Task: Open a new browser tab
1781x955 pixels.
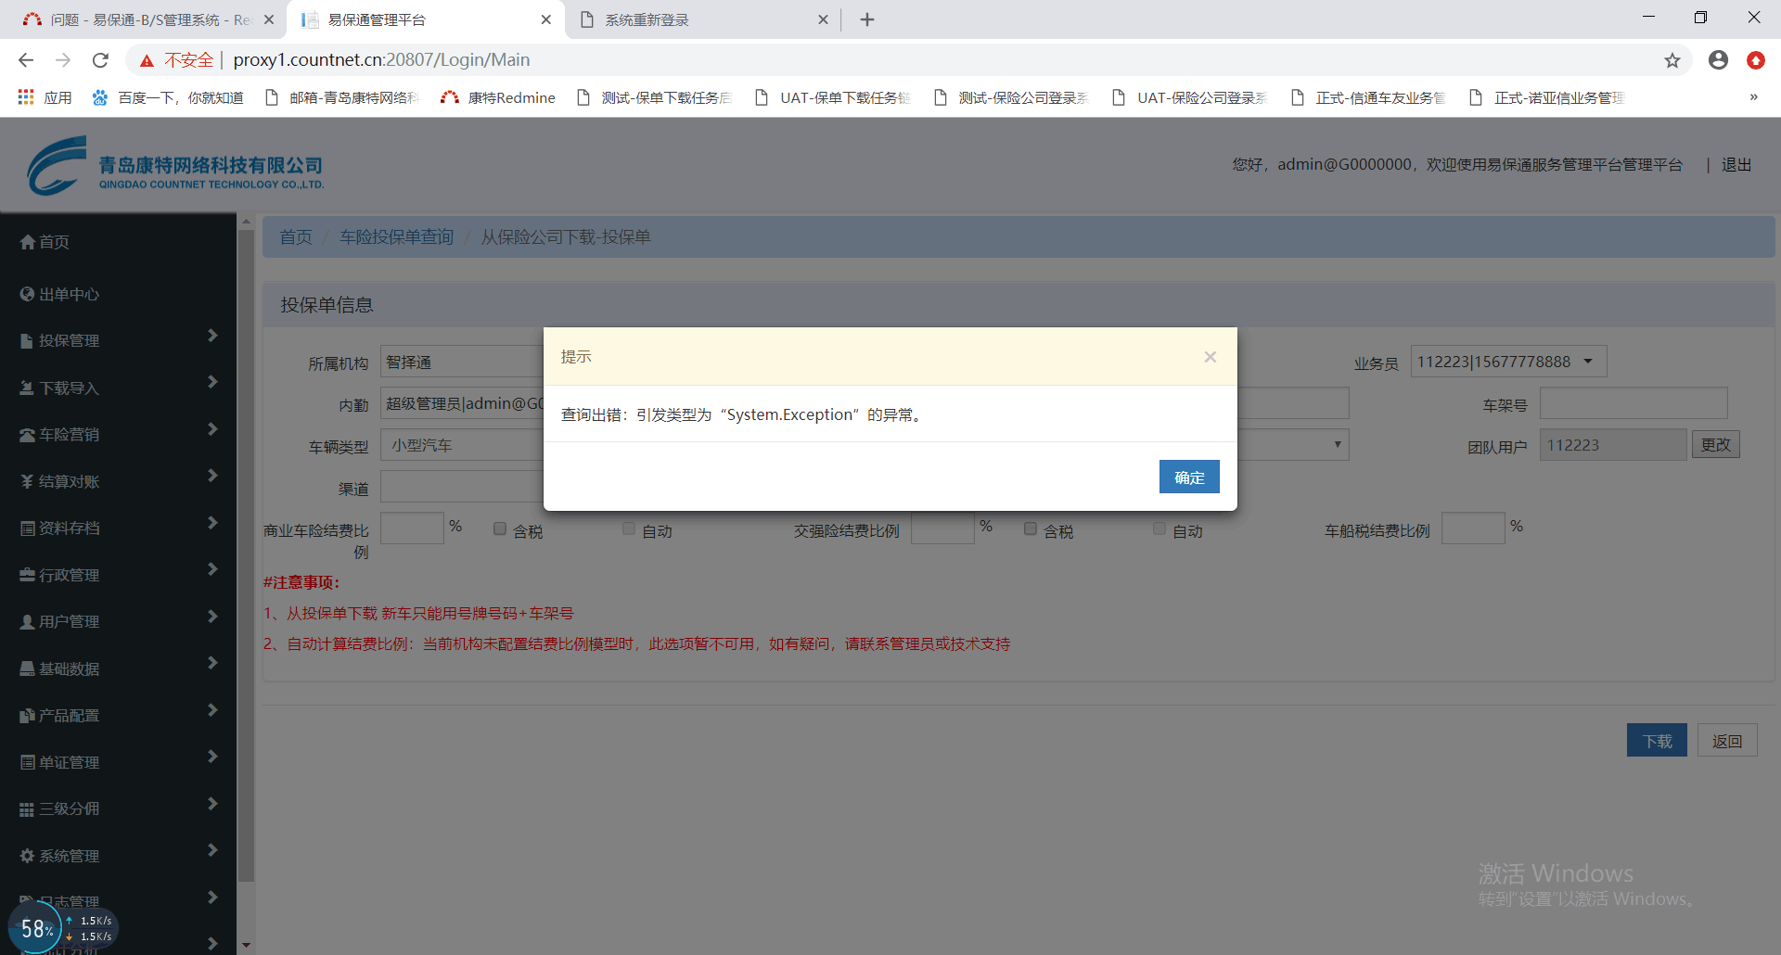Action: [867, 19]
